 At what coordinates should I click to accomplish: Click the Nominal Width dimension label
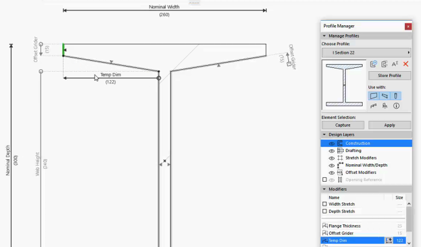click(x=164, y=6)
